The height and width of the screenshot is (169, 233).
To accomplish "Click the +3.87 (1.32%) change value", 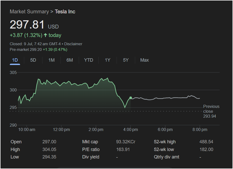I will tap(26, 35).
